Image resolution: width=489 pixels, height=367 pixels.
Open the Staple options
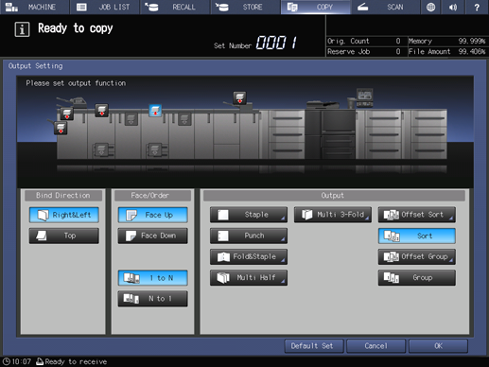pos(249,215)
